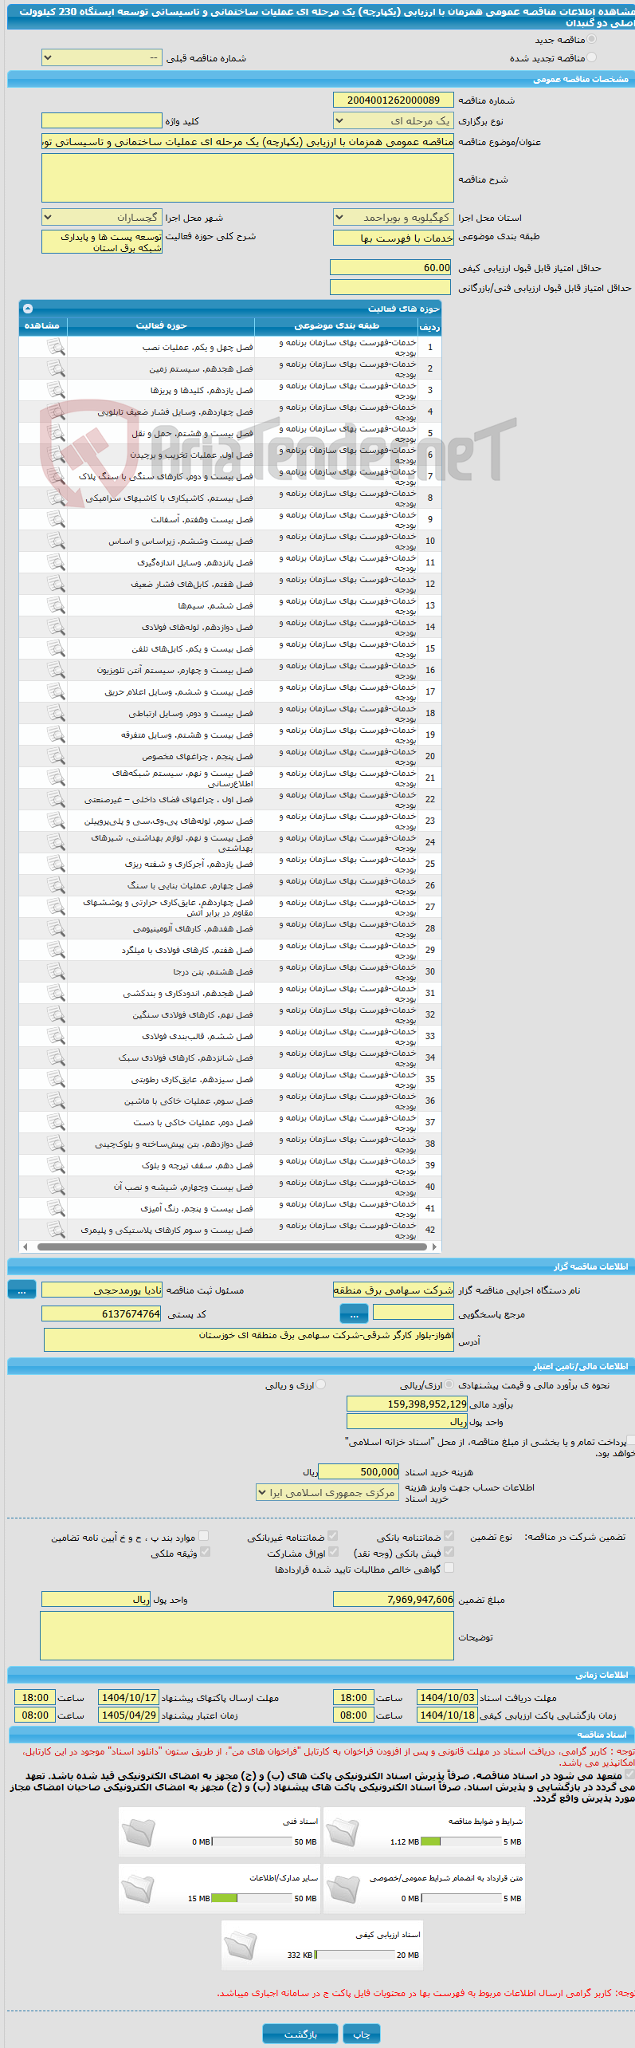
Task: Open the اسناد ارزیابی کیفی folder icon
Action: (x=240, y=1945)
